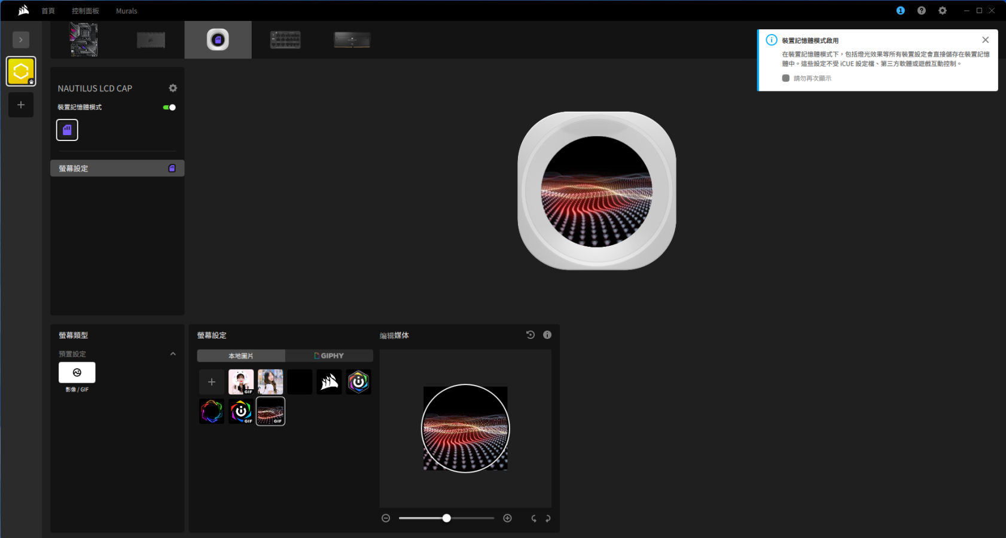The width and height of the screenshot is (1006, 538).
Task: Check the don't show again checkbox
Action: pyautogui.click(x=786, y=78)
